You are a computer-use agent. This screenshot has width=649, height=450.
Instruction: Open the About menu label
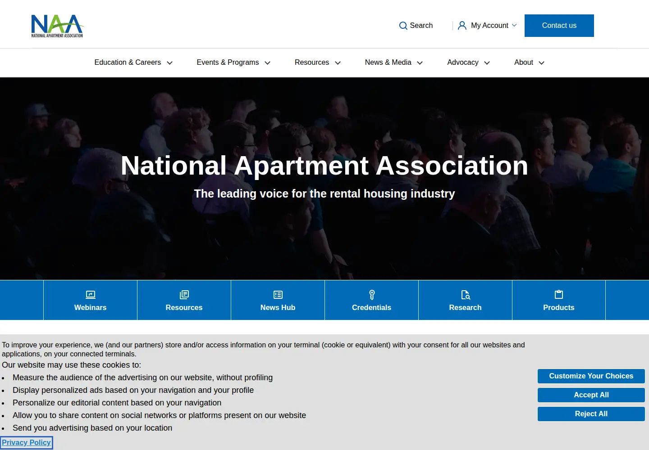524,63
